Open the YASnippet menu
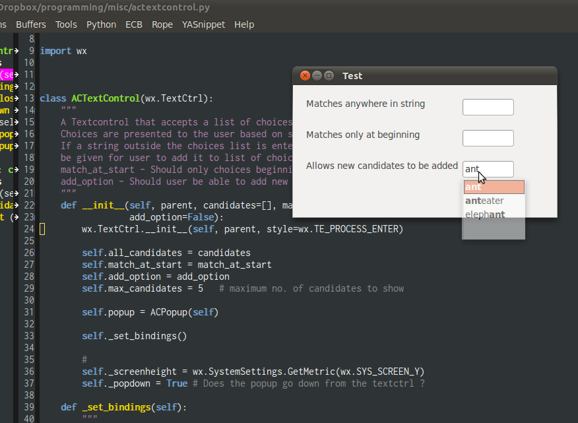This screenshot has width=578, height=423. pos(203,24)
